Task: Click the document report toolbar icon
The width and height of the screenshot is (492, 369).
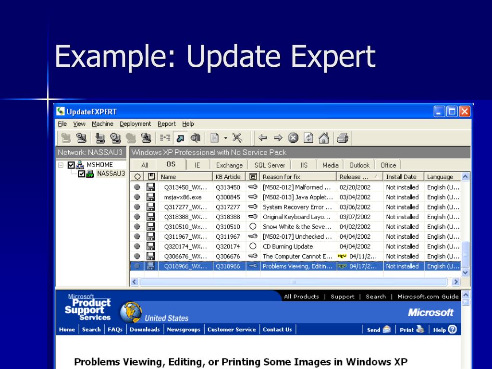Action: tap(215, 138)
